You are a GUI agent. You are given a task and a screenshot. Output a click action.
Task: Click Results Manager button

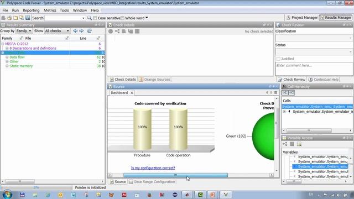point(336,18)
